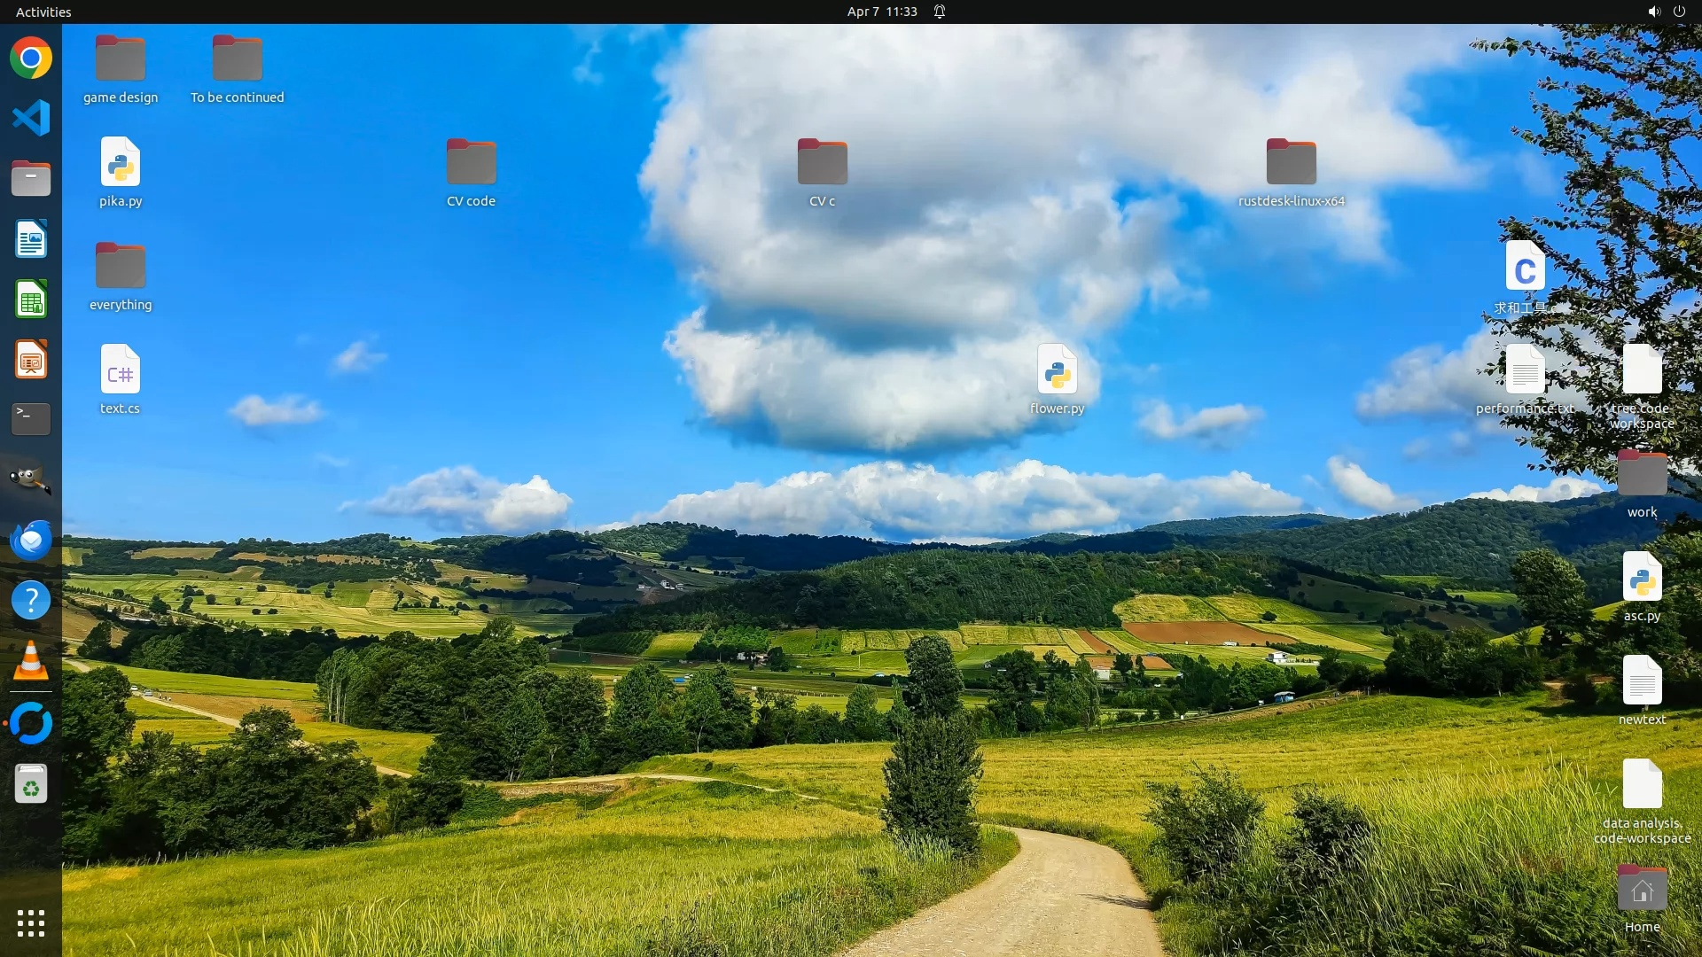1702x957 pixels.
Task: Launch Visual Studio Code from dock
Action: pos(31,118)
